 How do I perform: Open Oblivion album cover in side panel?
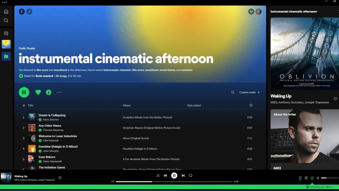[x=305, y=54]
